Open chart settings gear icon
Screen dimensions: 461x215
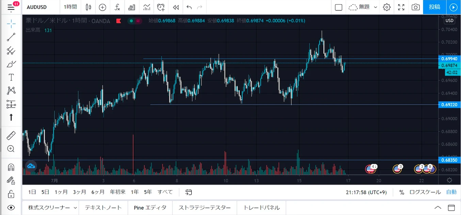(x=386, y=7)
